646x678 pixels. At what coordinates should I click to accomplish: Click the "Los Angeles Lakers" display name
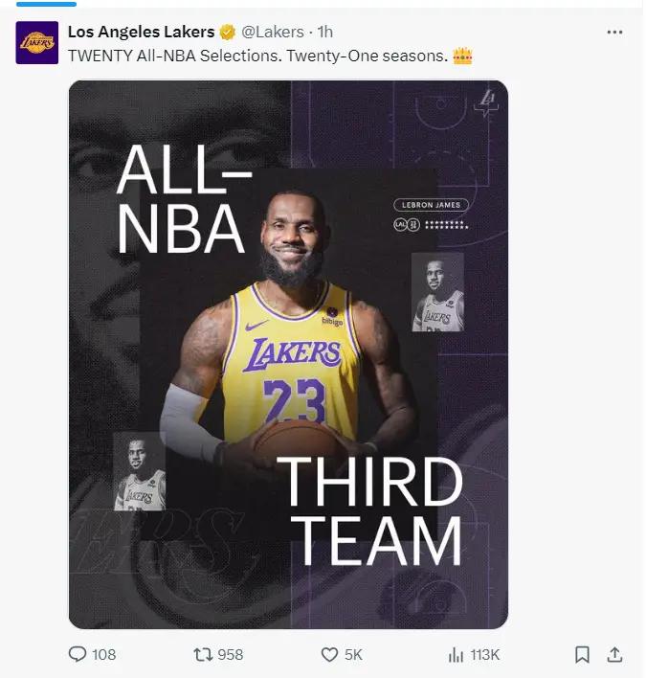[141, 32]
